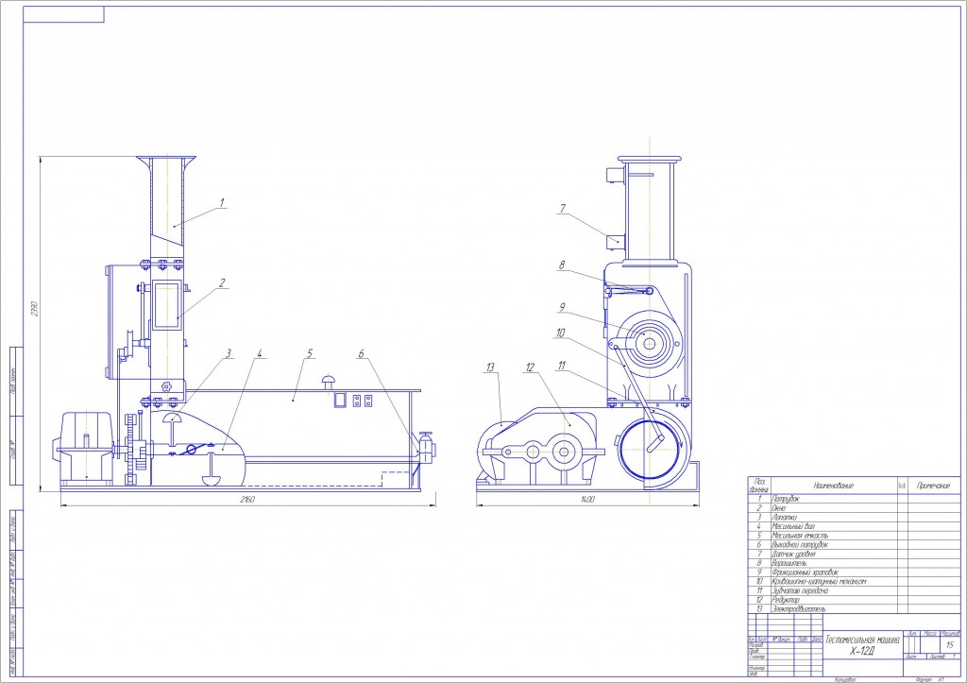The height and width of the screenshot is (683, 967).
Task: Select callout number 10 on the end view
Action: point(560,333)
